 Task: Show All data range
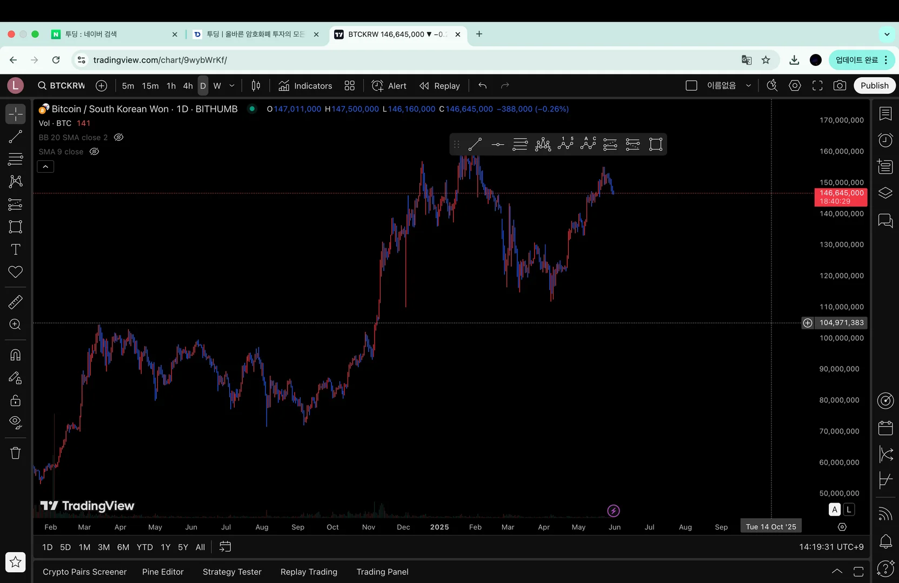point(200,547)
